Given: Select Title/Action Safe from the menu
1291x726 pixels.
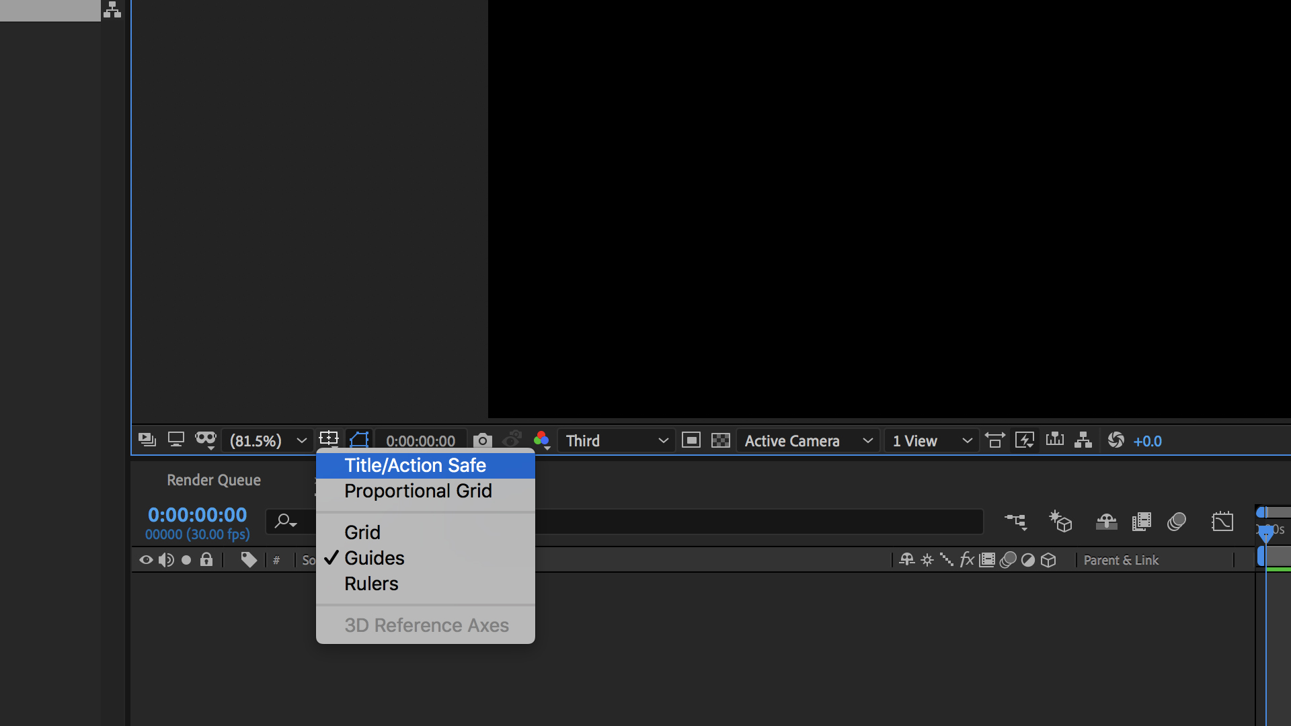Looking at the screenshot, I should (x=415, y=465).
